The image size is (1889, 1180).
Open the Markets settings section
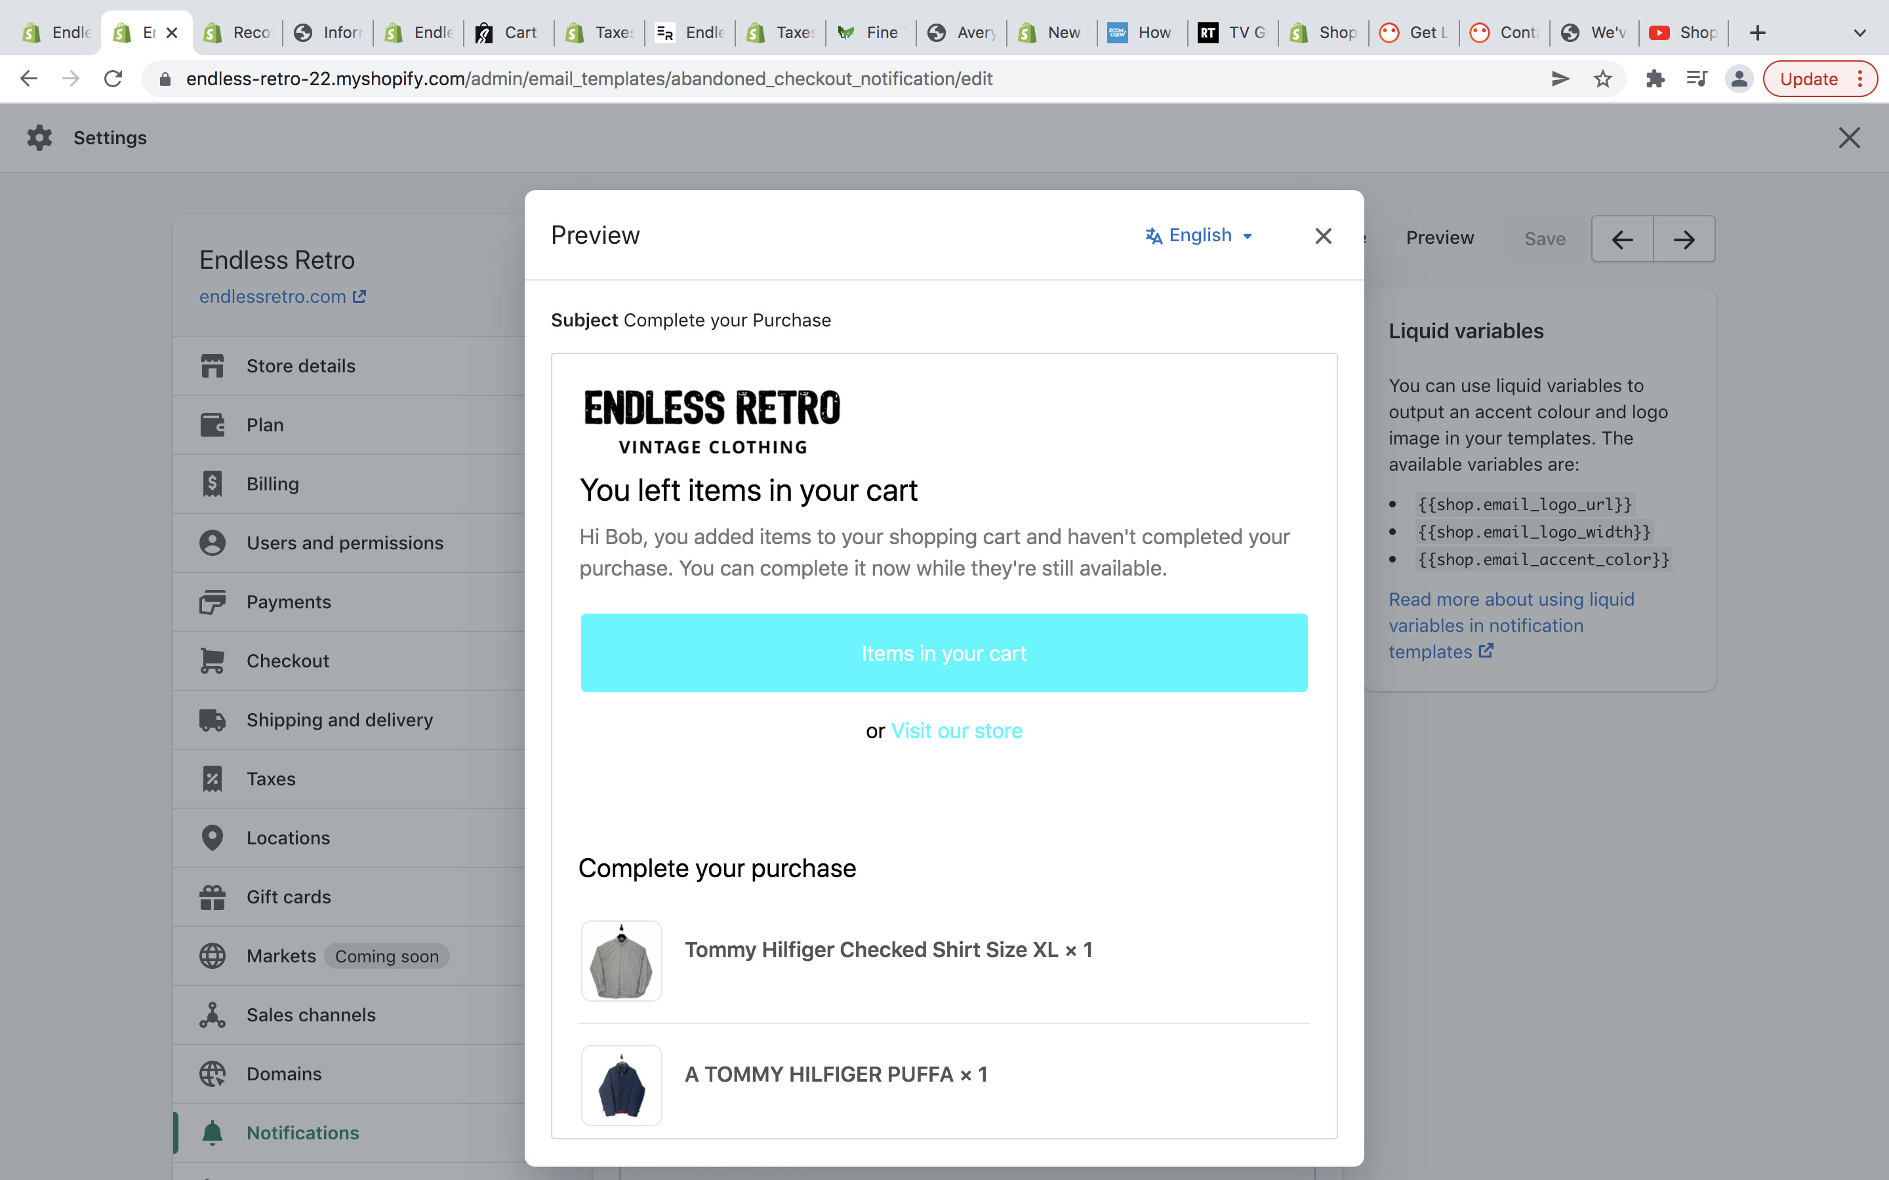[348, 956]
